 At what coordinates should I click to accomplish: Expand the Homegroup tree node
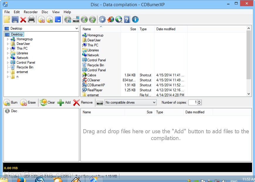pyautogui.click(x=8, y=39)
